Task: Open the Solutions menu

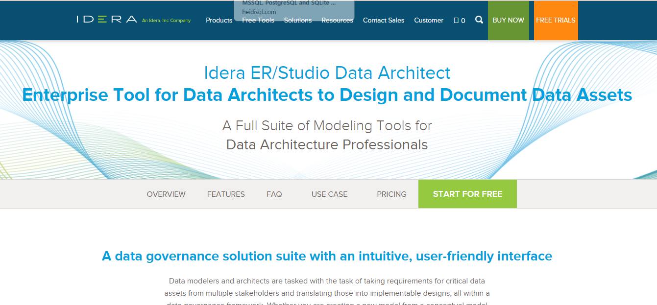Action: 298,20
